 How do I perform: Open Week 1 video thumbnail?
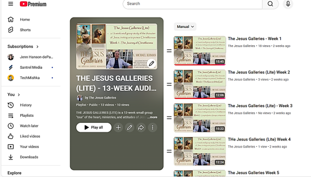(200, 51)
